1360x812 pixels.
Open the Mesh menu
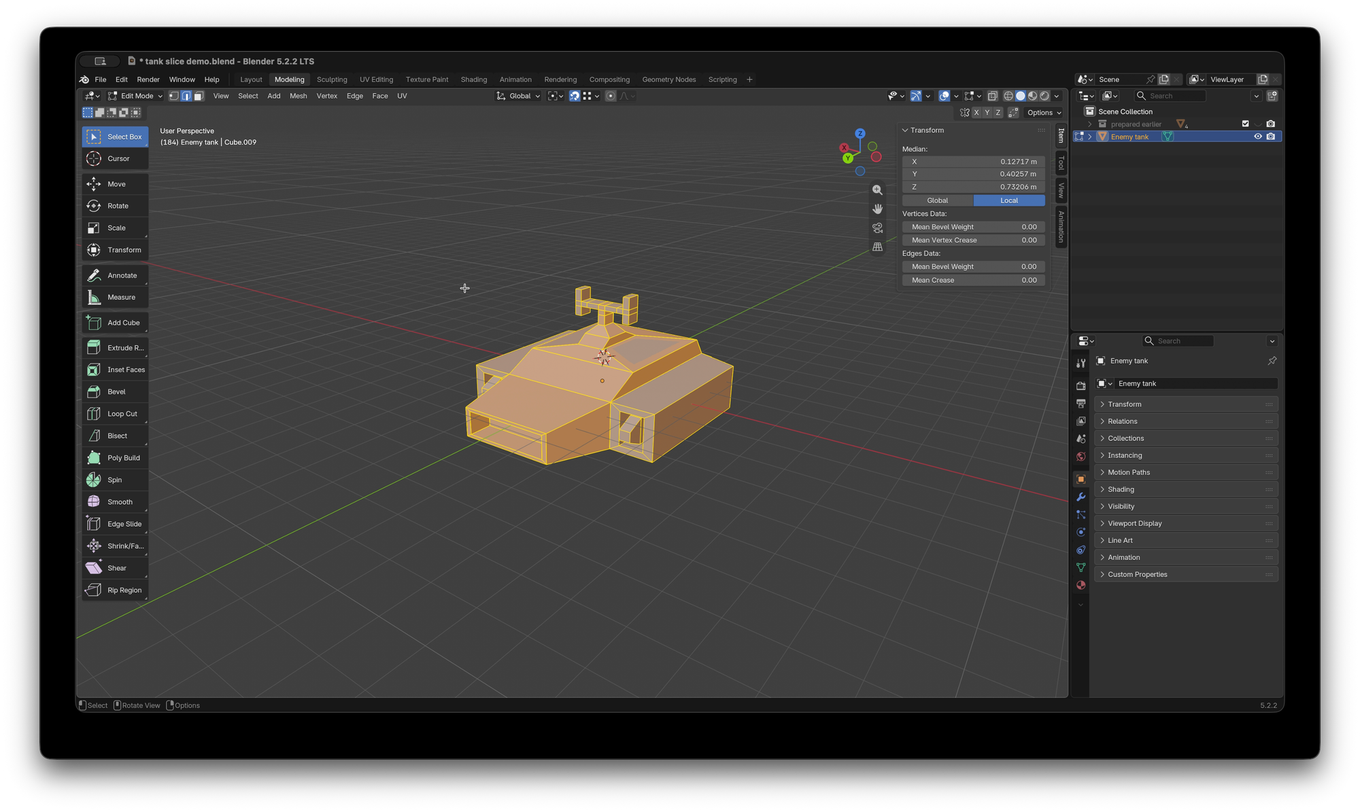298,96
